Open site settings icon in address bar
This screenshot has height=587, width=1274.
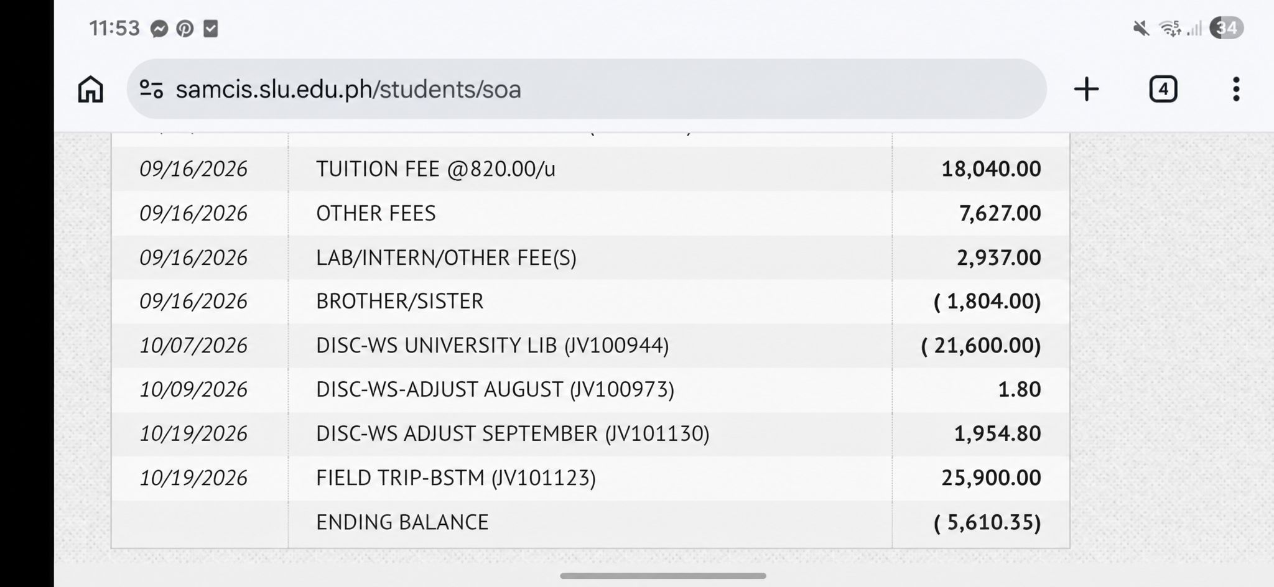pos(151,89)
